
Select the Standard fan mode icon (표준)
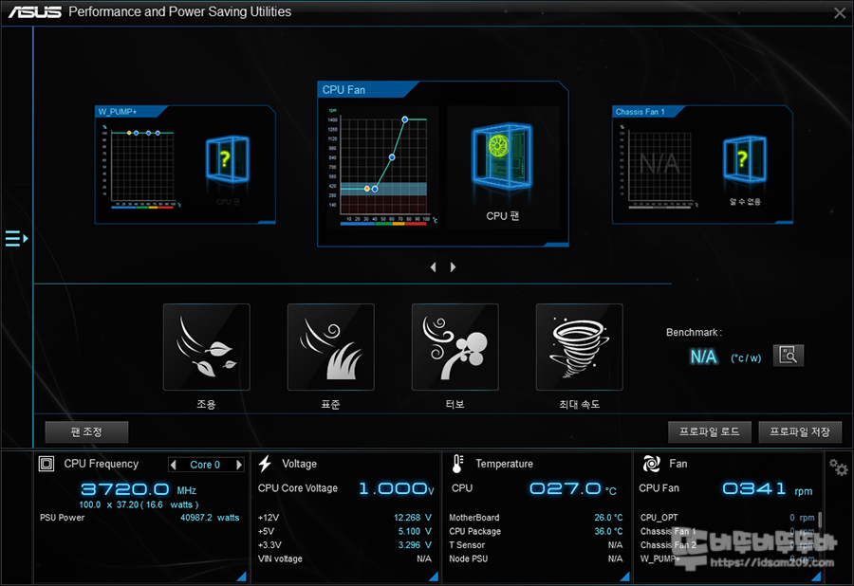tap(330, 347)
